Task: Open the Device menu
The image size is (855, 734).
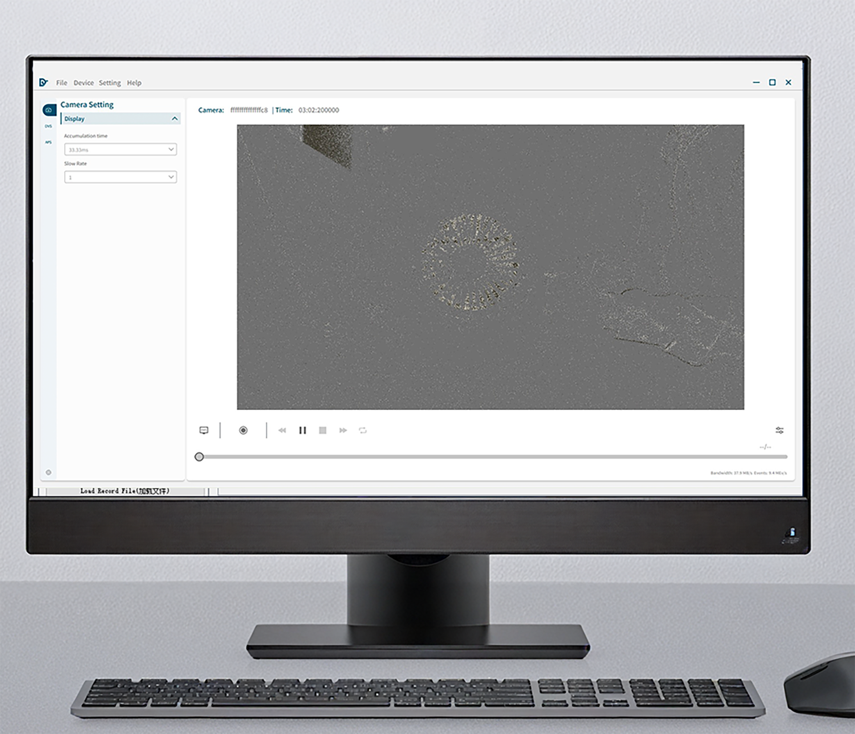Action: pyautogui.click(x=83, y=83)
